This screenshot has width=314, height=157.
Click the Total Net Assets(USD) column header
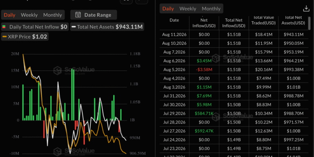[293, 20]
